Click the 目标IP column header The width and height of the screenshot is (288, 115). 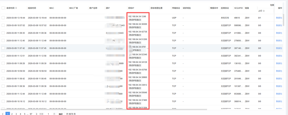[131, 8]
